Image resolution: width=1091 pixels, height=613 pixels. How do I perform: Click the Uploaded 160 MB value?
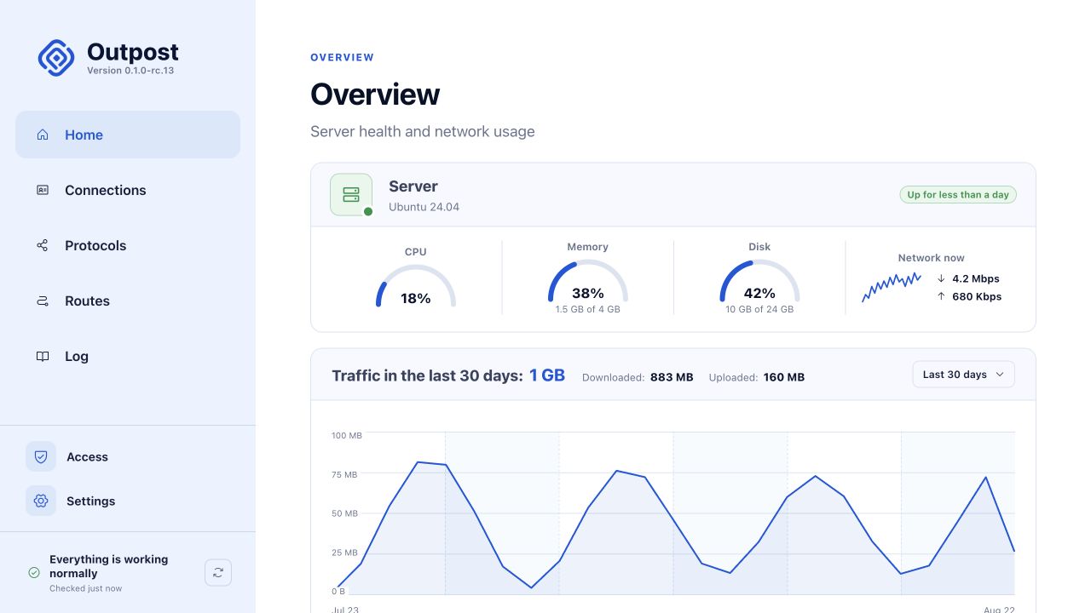click(784, 377)
